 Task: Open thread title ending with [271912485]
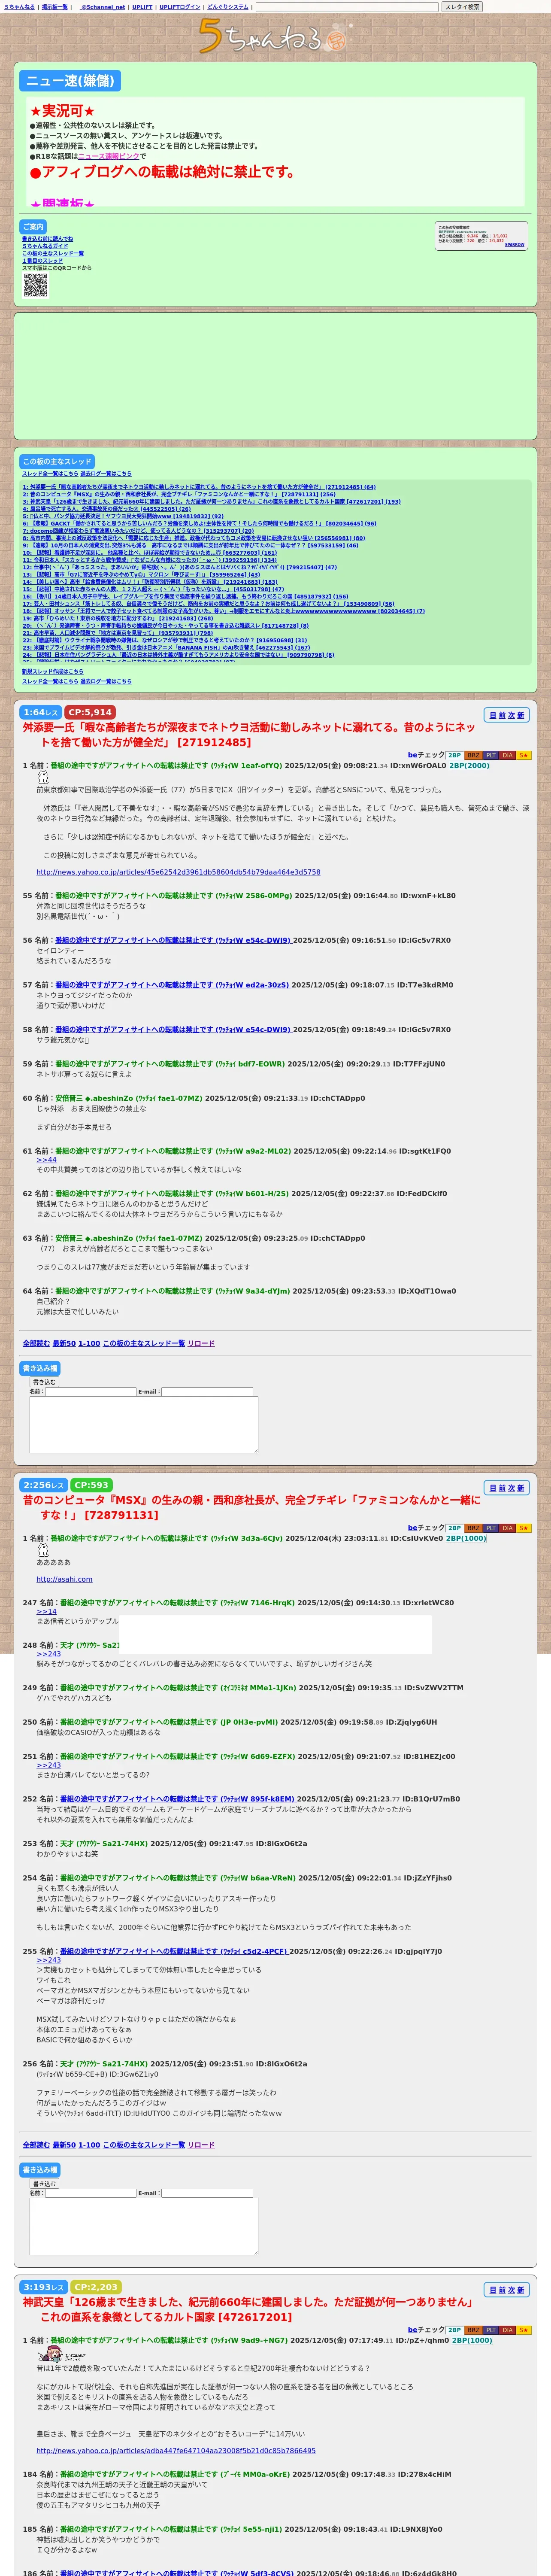click(249, 734)
